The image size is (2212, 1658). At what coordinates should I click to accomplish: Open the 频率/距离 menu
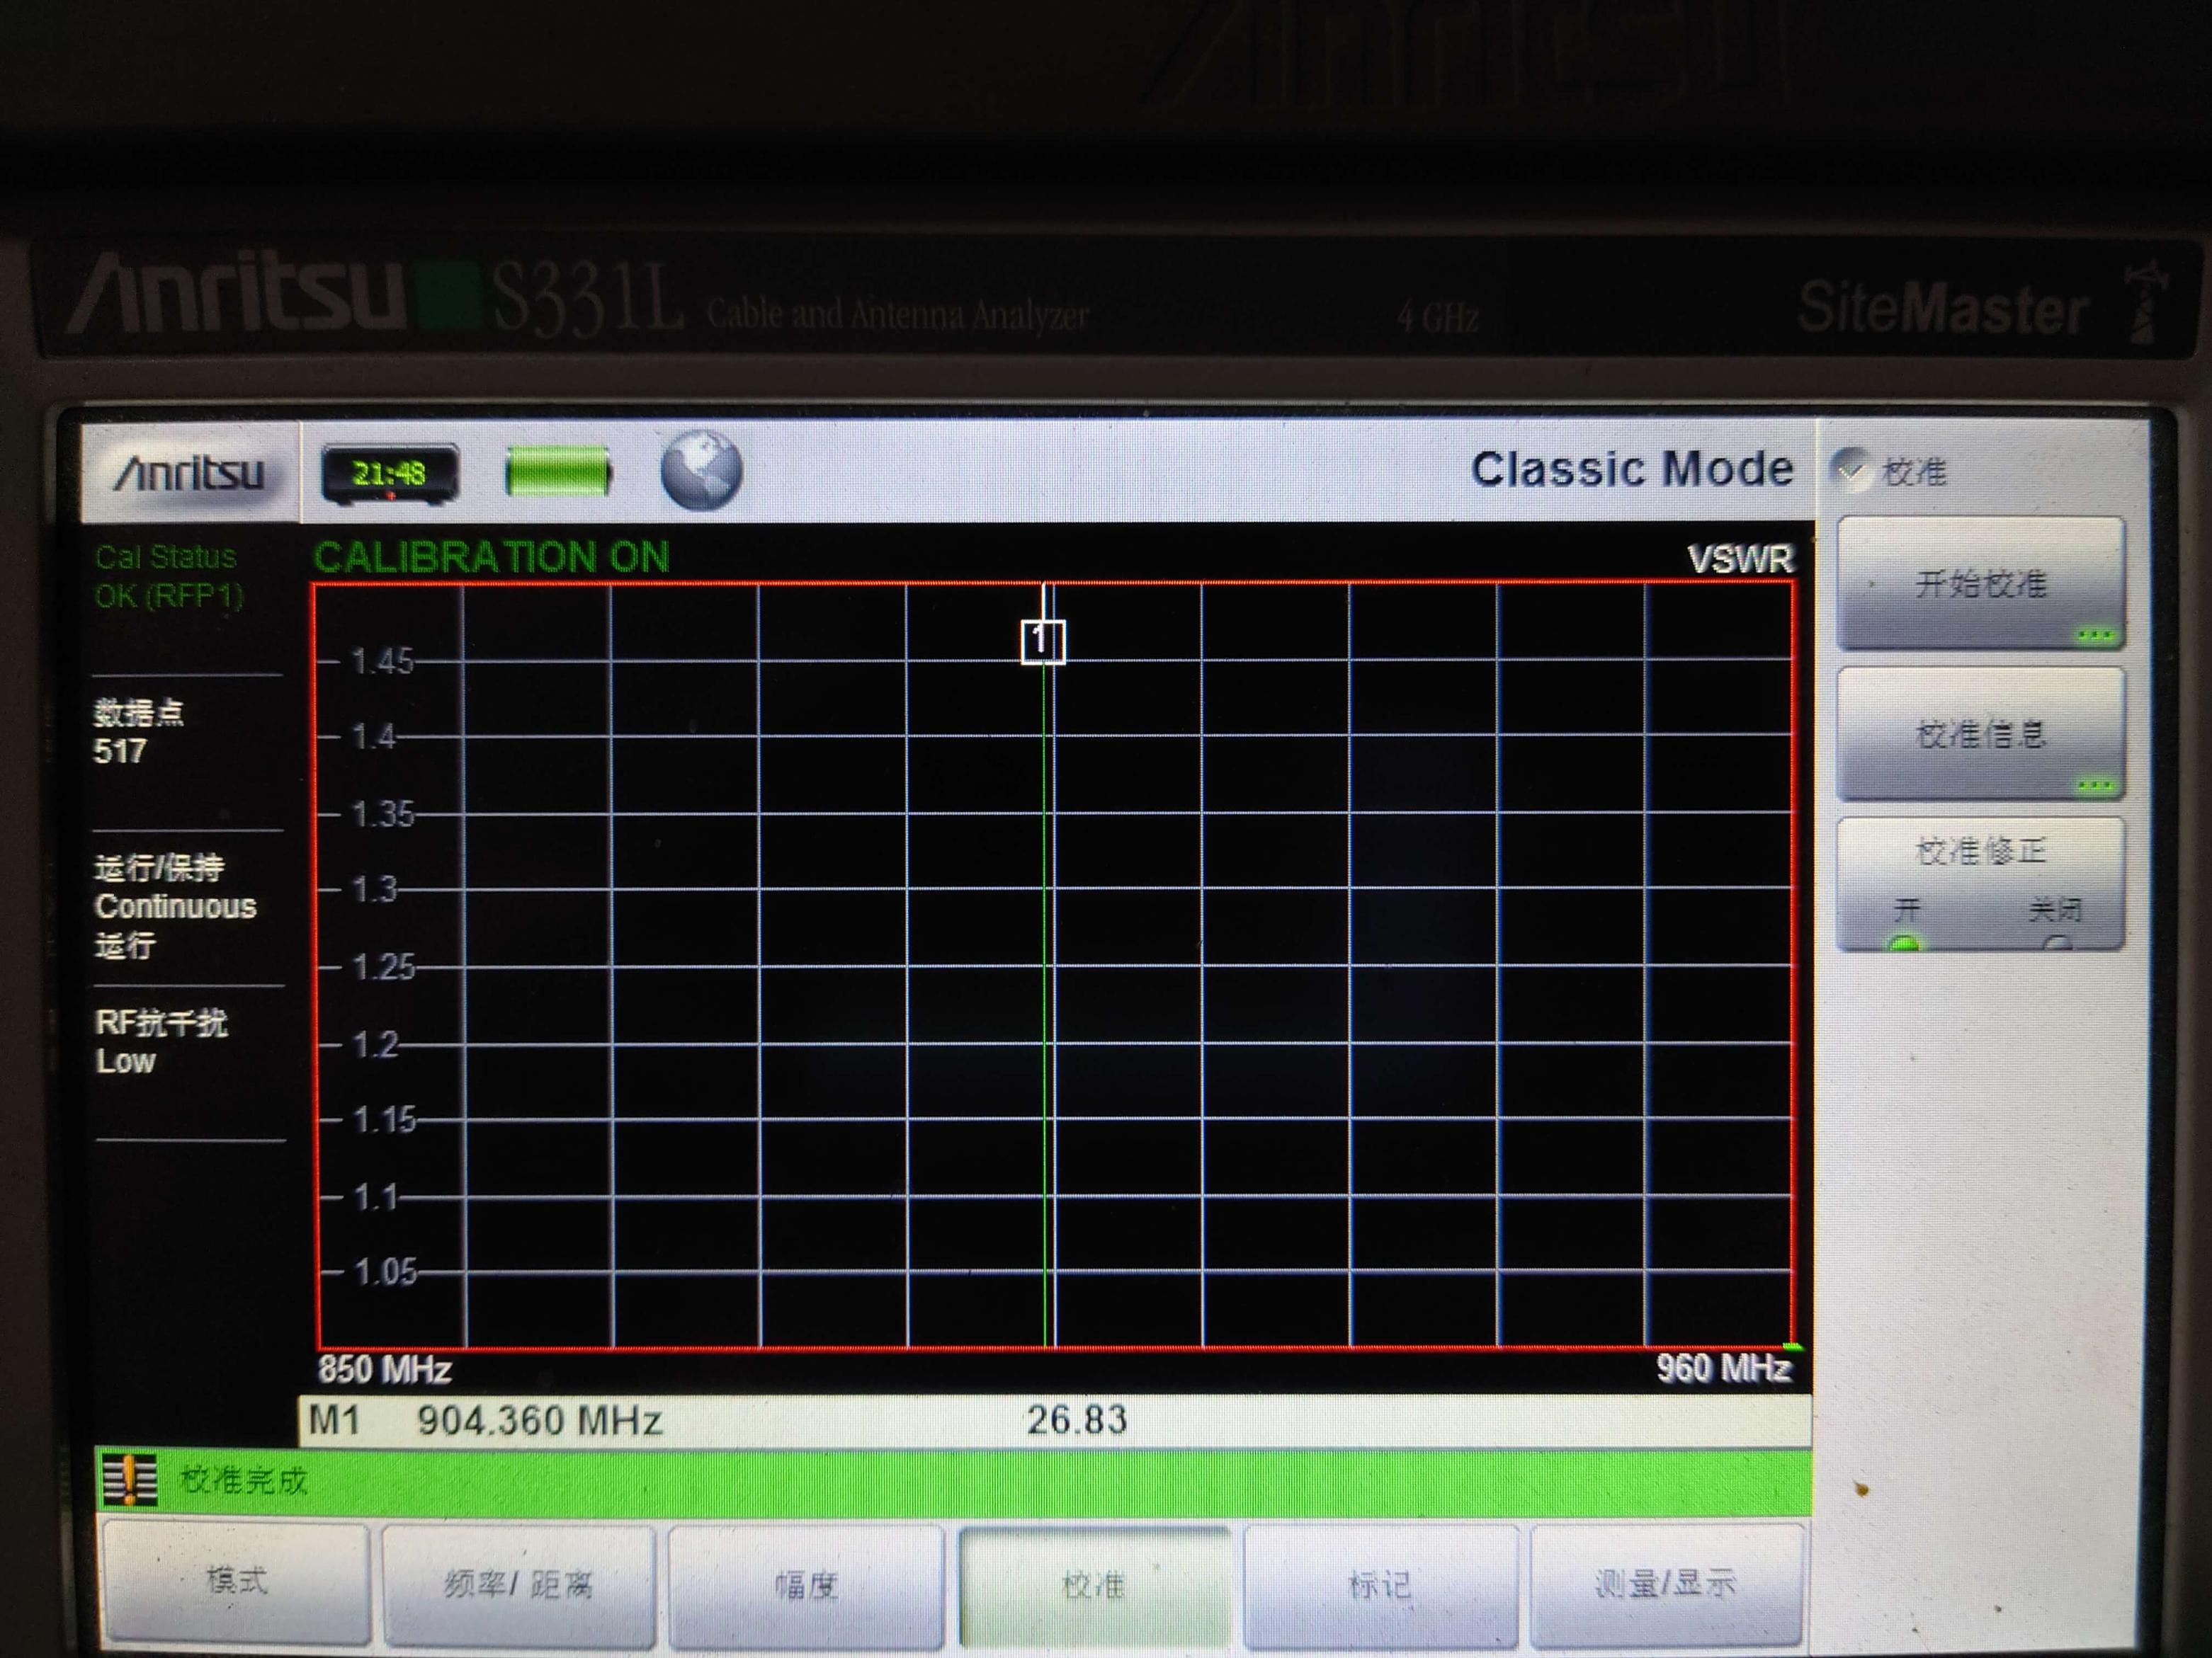coord(518,1584)
